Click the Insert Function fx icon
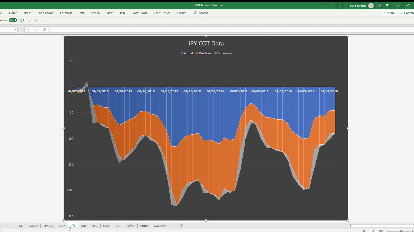The image size is (414, 232). (x=45, y=29)
